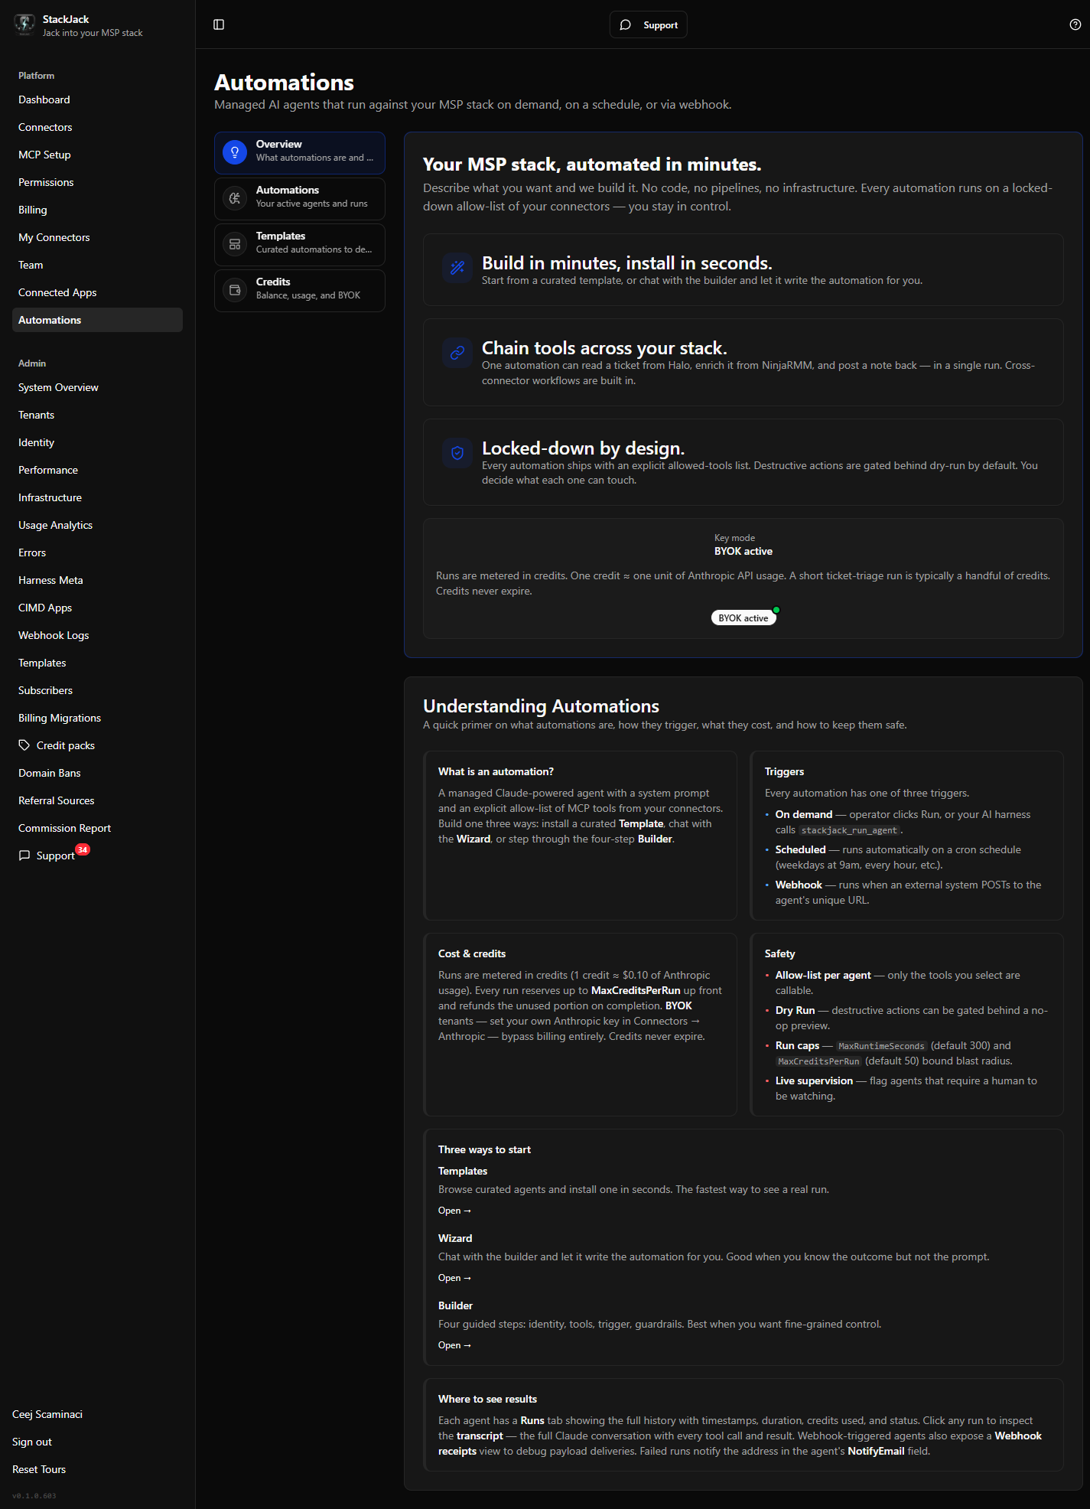Click the Overview lightbulb icon
This screenshot has height=1509, width=1090.
pos(235,152)
